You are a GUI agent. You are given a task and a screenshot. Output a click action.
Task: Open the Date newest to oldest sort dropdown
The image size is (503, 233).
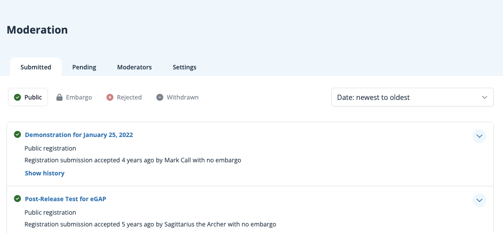[412, 97]
